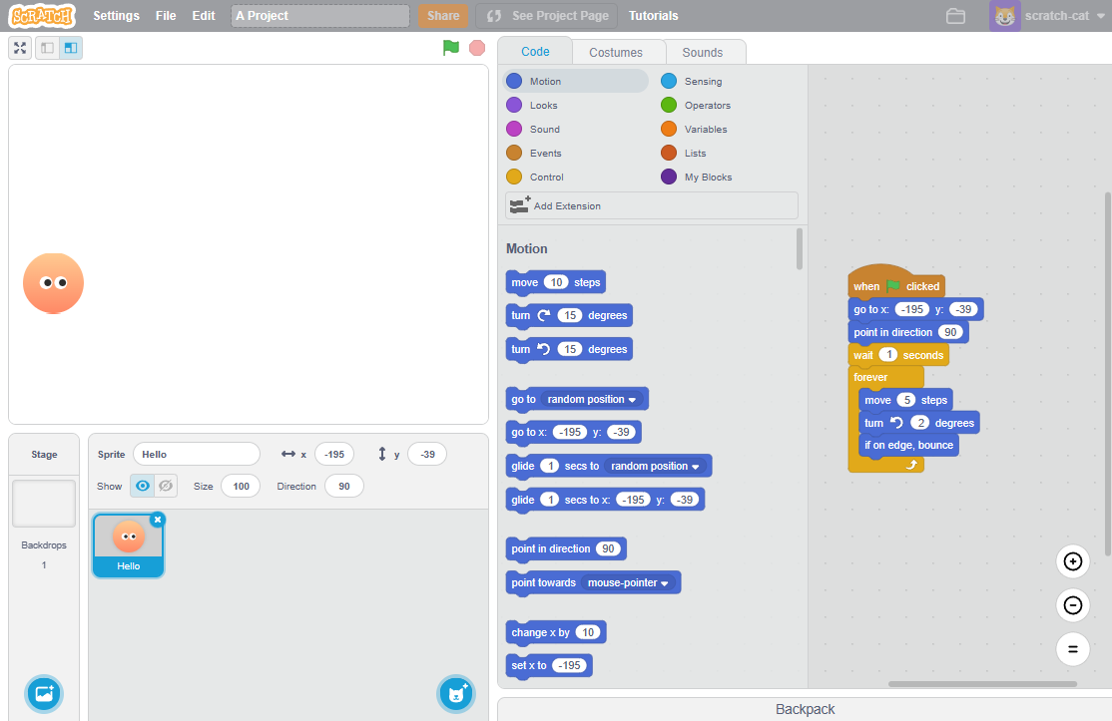The height and width of the screenshot is (721, 1112).
Task: Click the forever loop block in script
Action: (x=870, y=377)
